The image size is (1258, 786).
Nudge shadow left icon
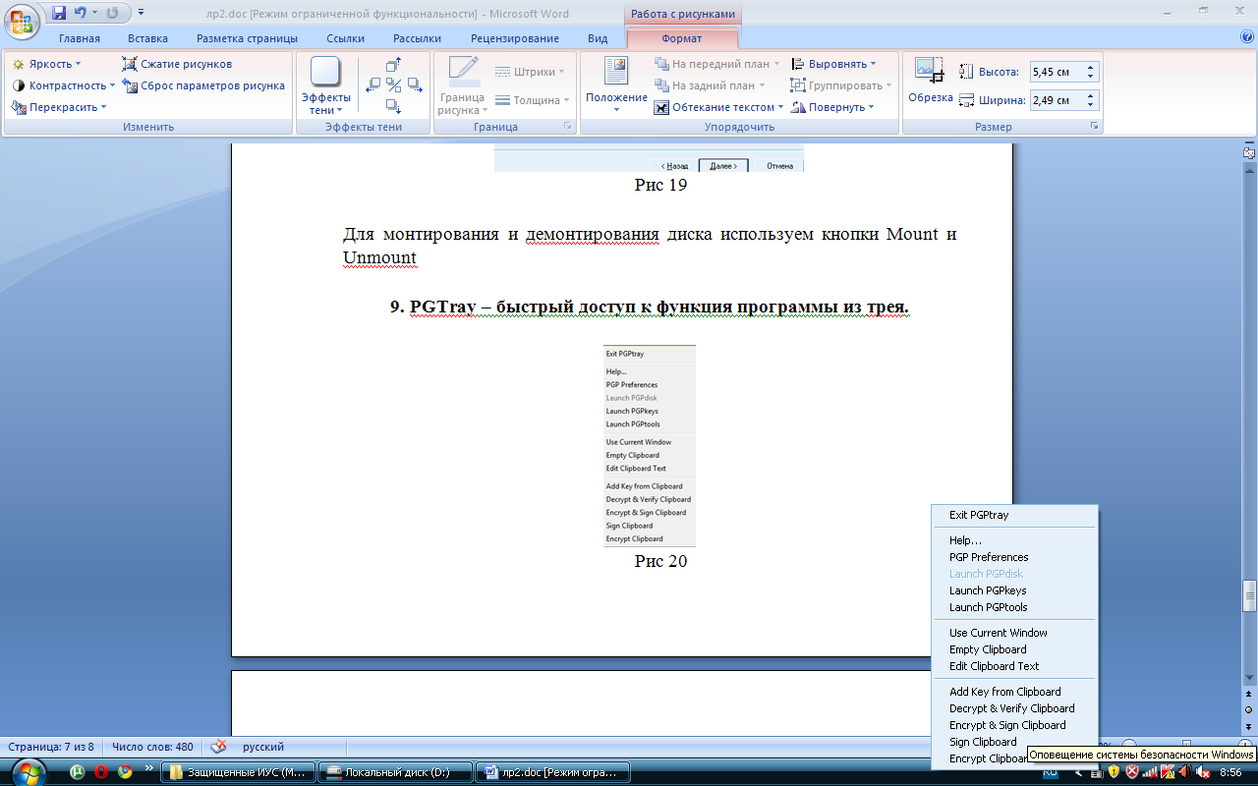click(373, 85)
